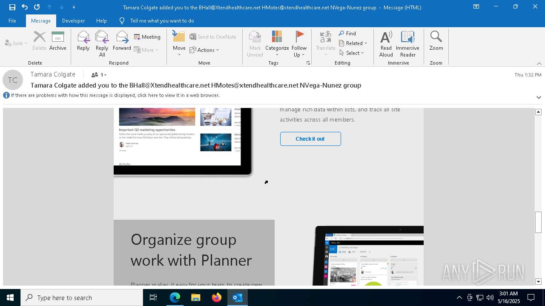The height and width of the screenshot is (306, 545).
Task: Open the Developer tab
Action: (73, 20)
